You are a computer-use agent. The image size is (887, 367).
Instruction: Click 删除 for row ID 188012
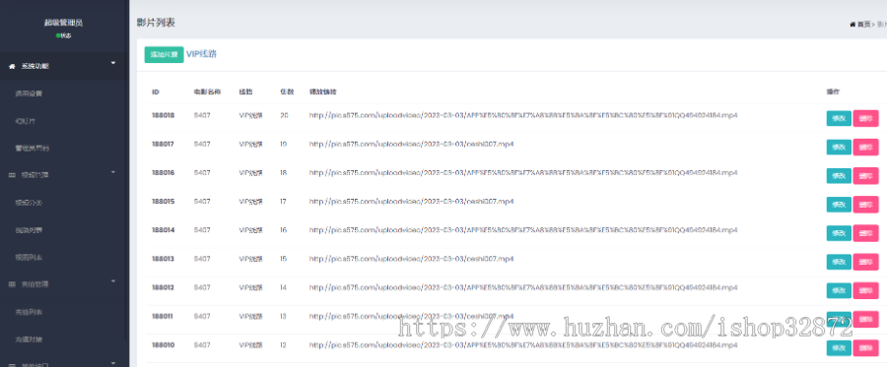(865, 291)
